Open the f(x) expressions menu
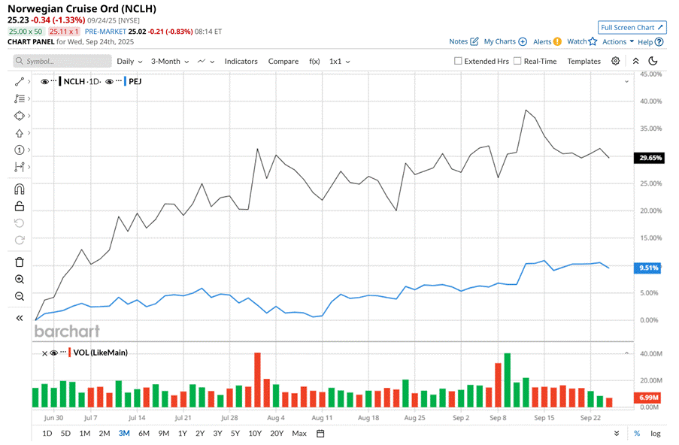This screenshot has width=679, height=445. (x=314, y=62)
